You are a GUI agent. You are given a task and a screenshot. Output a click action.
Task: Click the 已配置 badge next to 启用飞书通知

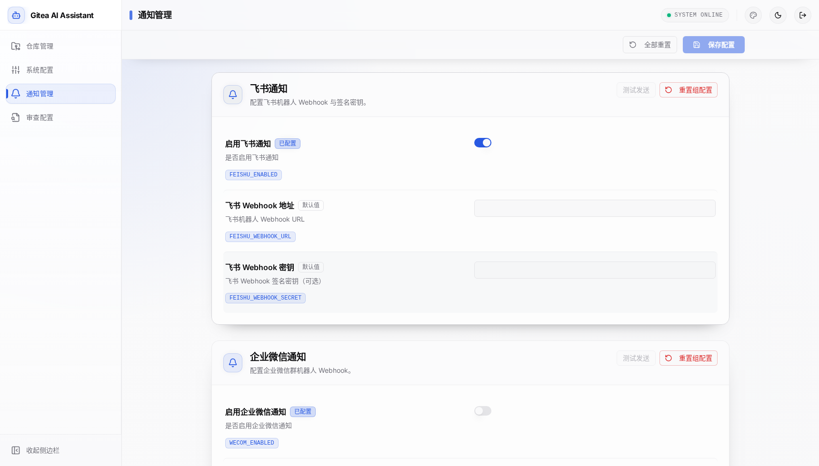(288, 144)
